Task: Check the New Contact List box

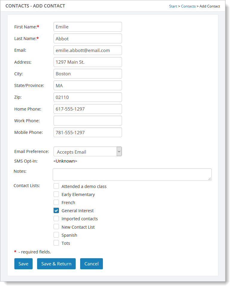Action: point(56,227)
